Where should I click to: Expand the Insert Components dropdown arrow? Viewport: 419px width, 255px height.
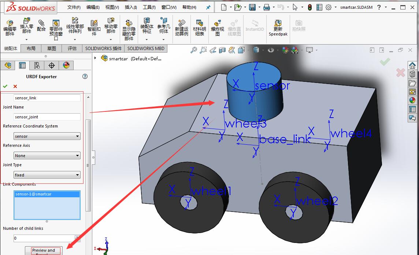(x=26, y=39)
